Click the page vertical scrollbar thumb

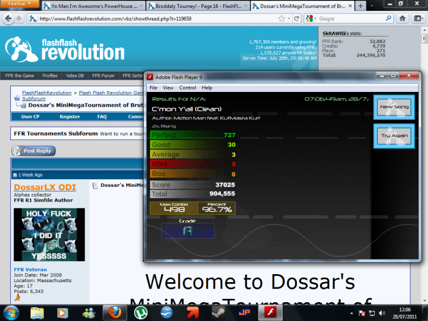click(x=424, y=38)
